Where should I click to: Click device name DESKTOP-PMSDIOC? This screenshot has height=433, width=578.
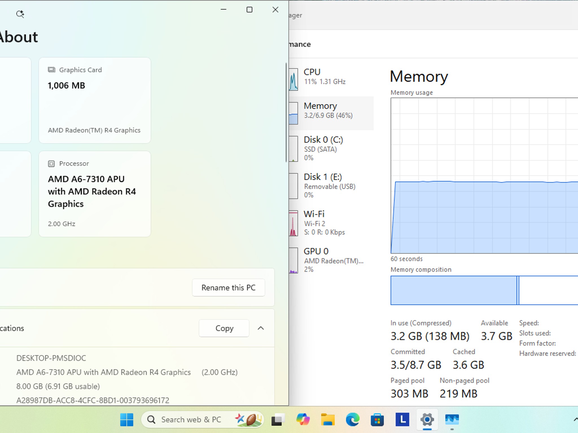pos(51,358)
